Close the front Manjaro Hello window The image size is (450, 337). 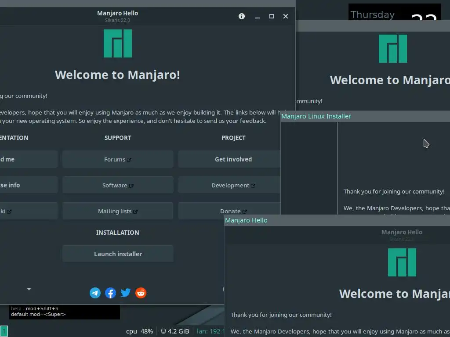pos(286,16)
